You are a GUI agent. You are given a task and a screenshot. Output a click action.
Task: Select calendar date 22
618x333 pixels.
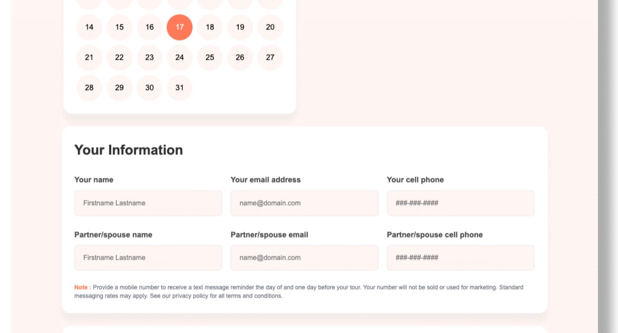pyautogui.click(x=119, y=58)
